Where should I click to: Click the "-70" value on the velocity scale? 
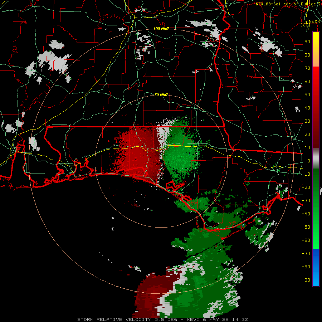pos(306,254)
